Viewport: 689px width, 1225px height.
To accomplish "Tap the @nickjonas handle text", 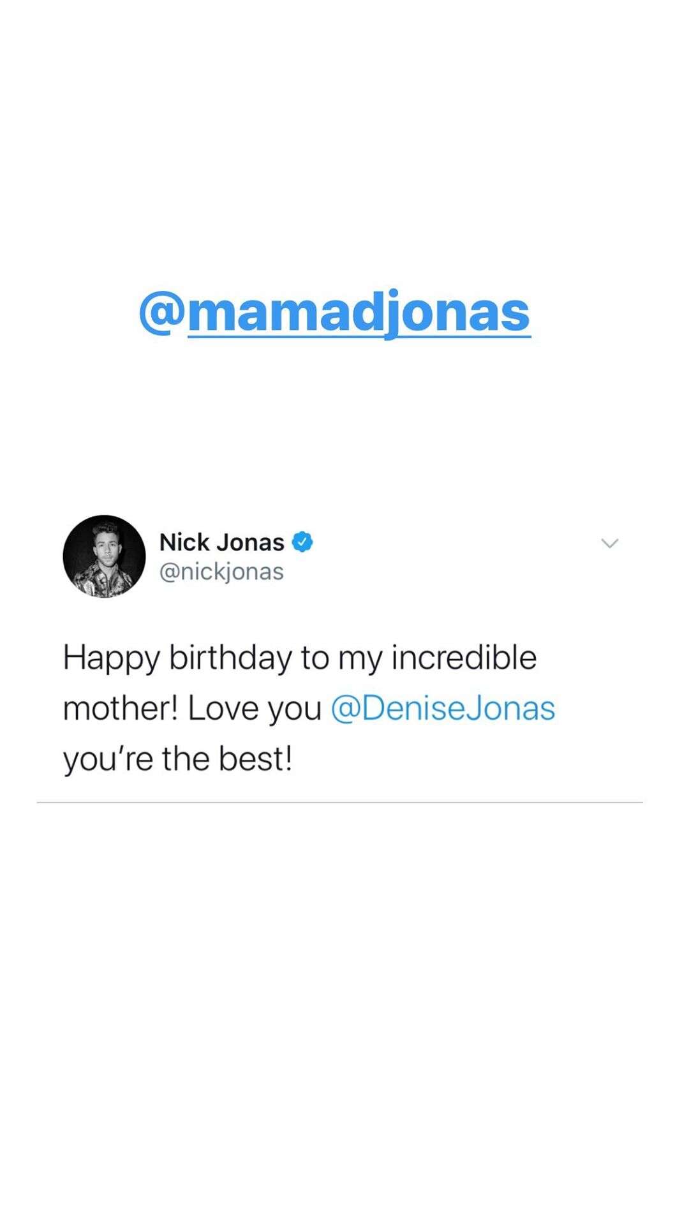I will coord(221,572).
